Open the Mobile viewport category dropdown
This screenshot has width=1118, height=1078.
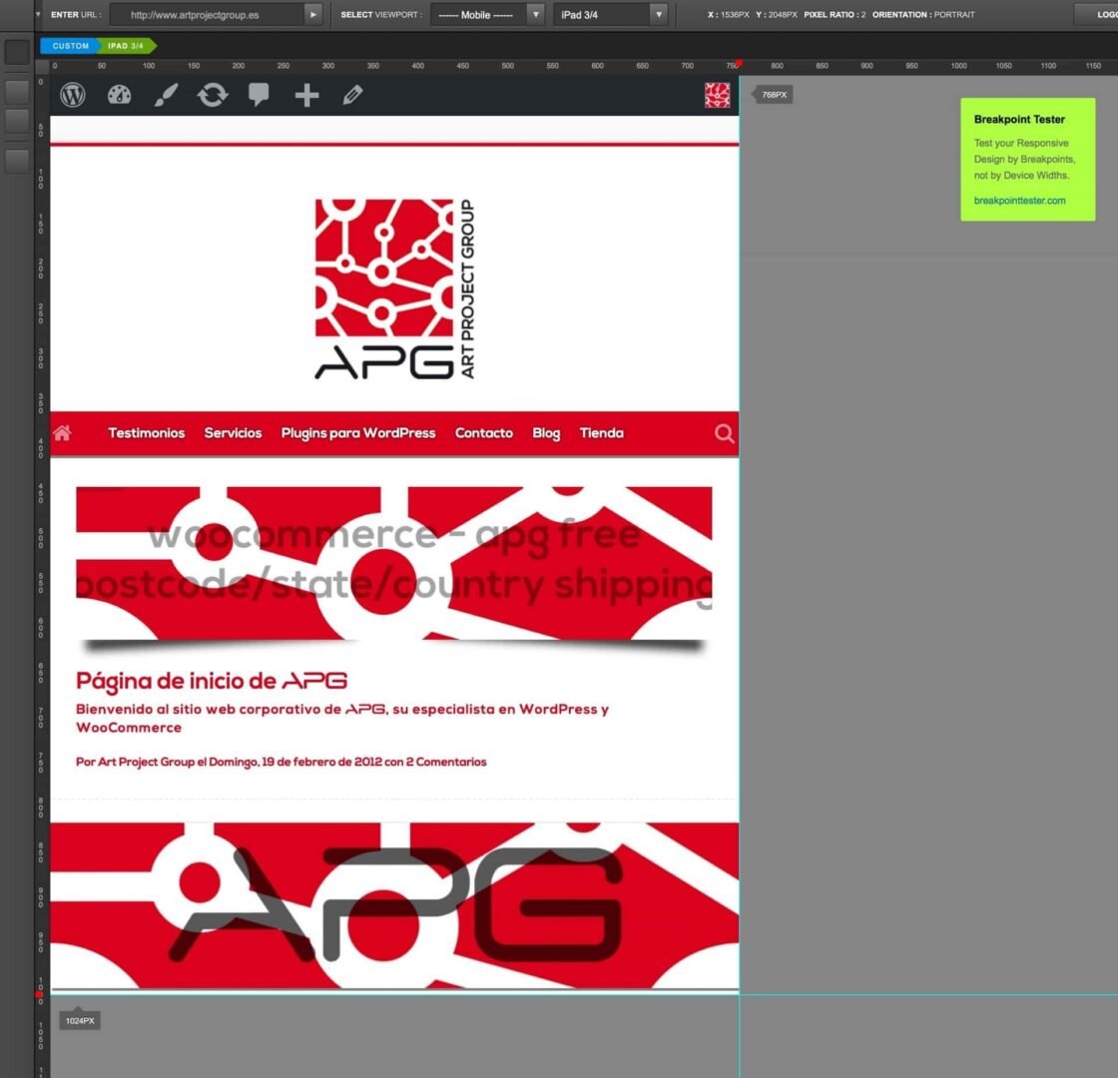[487, 15]
